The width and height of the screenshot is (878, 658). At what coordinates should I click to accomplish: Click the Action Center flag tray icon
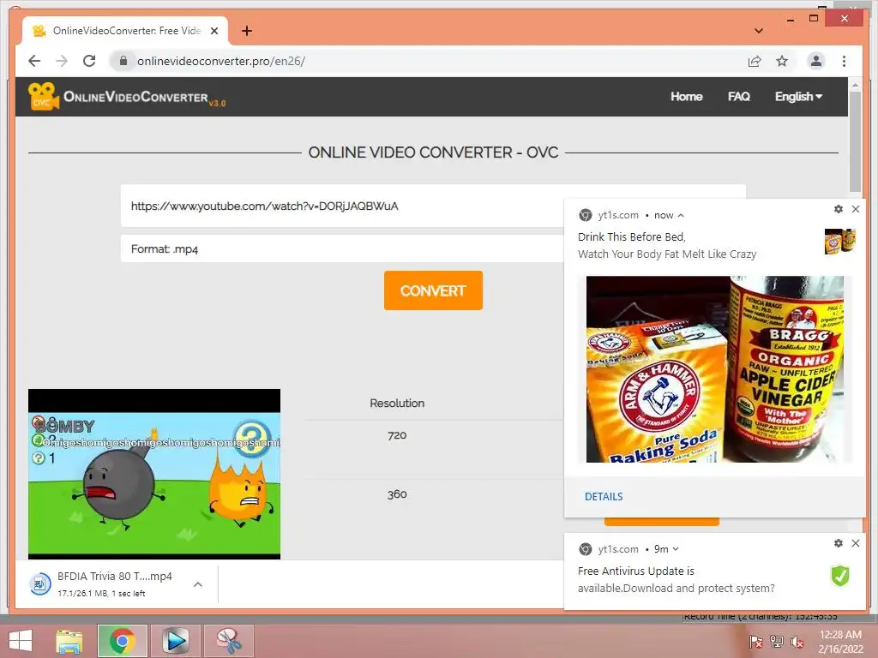(x=756, y=642)
